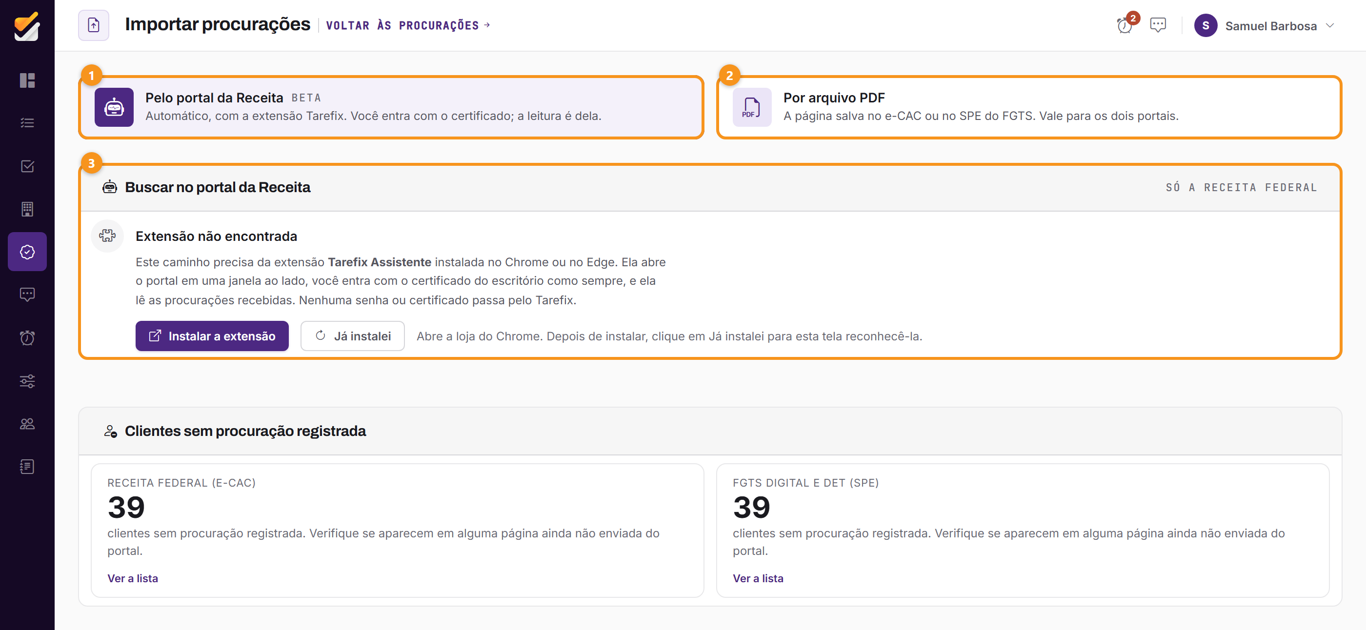Open Ver a lista under Receita Federal

(133, 578)
